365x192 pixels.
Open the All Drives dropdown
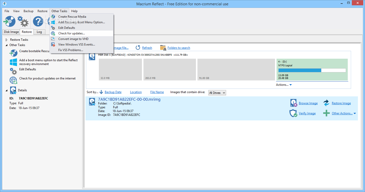[217, 93]
